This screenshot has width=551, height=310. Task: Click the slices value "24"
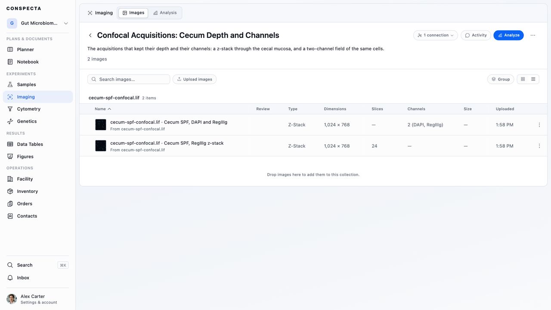[x=375, y=146]
